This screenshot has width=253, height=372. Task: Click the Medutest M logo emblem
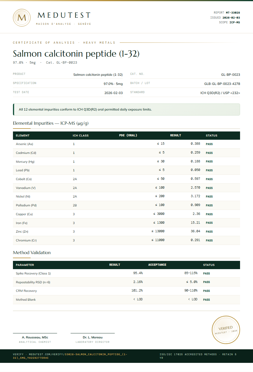click(22, 18)
